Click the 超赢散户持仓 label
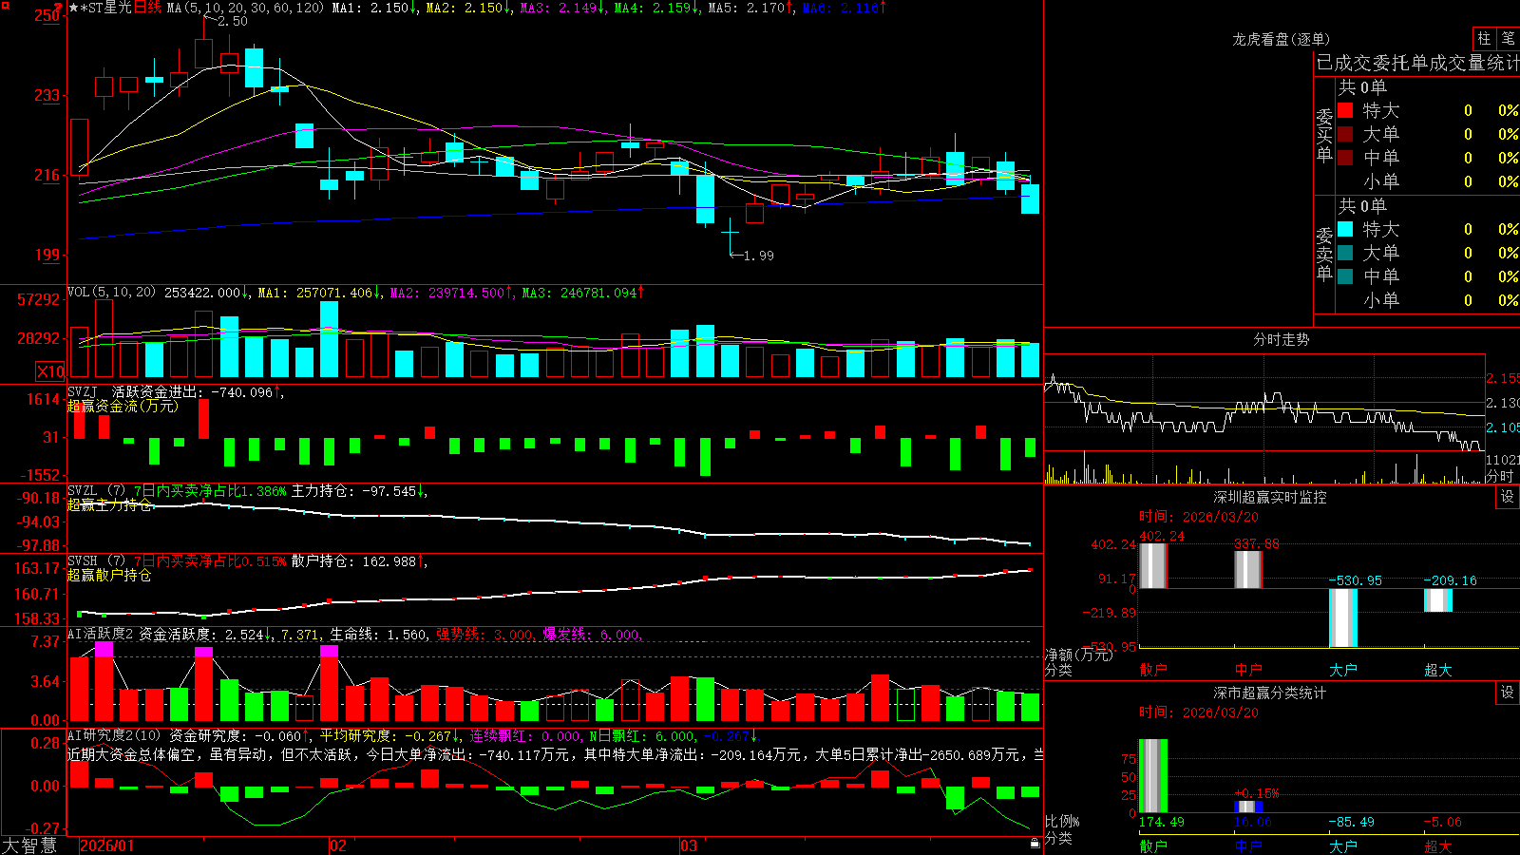The image size is (1520, 855). [x=109, y=575]
